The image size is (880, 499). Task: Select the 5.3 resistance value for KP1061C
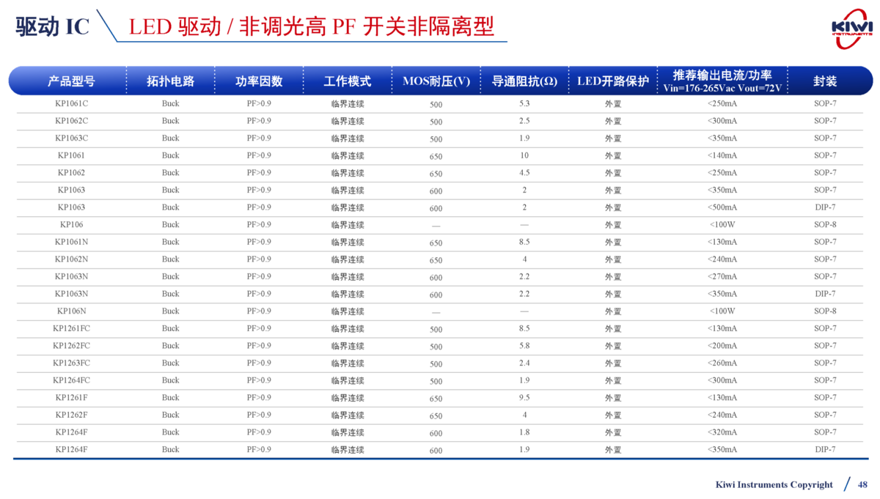(524, 103)
